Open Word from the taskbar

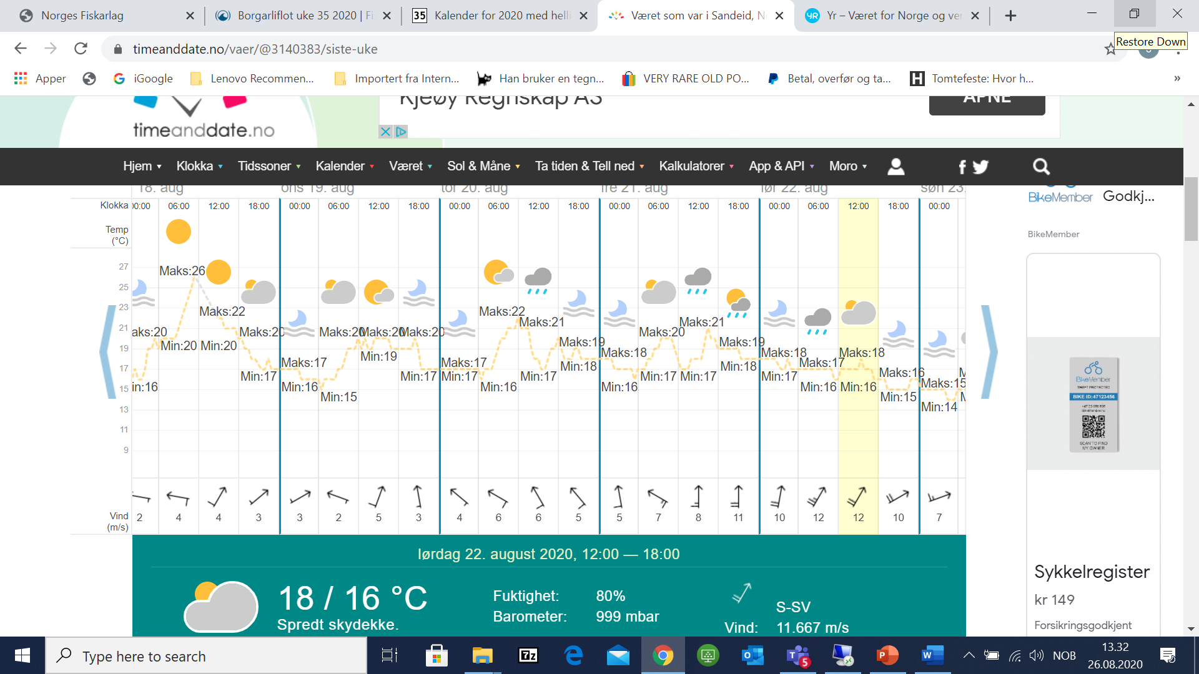click(x=932, y=655)
